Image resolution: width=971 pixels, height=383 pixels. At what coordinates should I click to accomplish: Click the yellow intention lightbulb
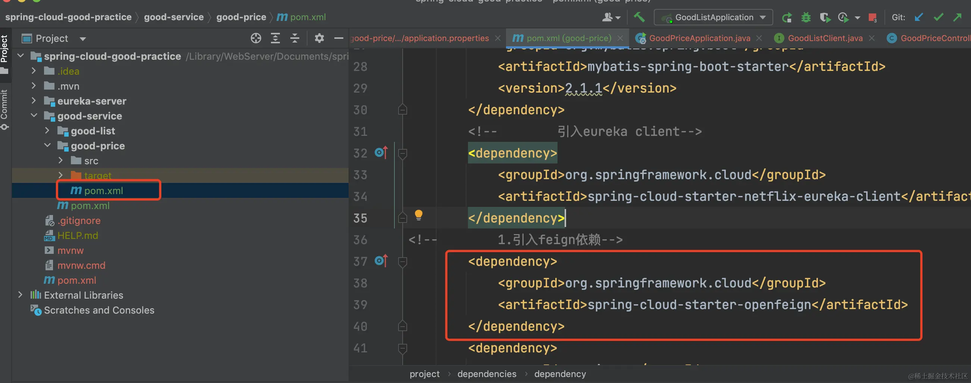click(x=418, y=215)
